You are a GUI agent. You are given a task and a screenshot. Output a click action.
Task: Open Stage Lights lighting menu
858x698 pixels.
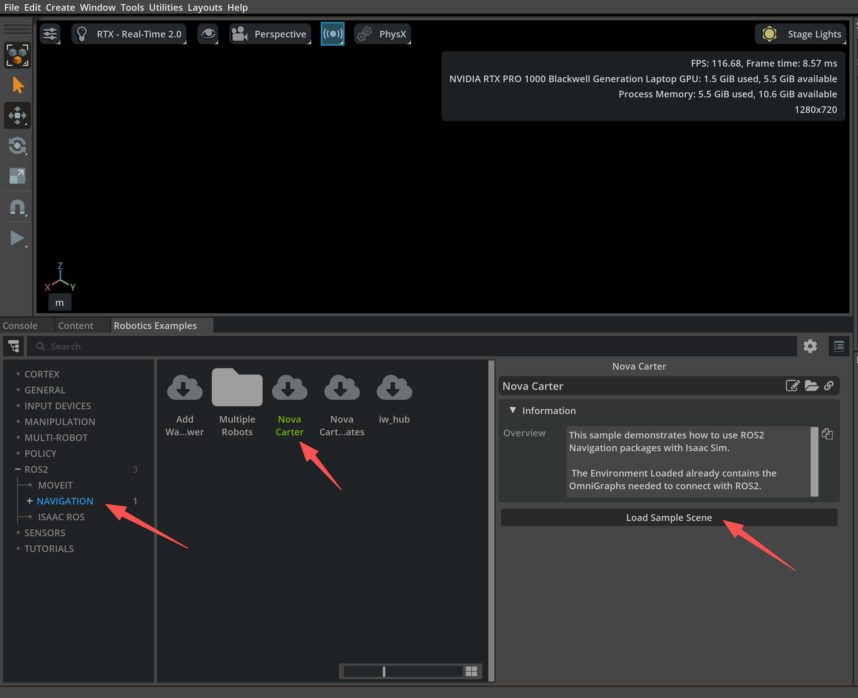pyautogui.click(x=801, y=34)
